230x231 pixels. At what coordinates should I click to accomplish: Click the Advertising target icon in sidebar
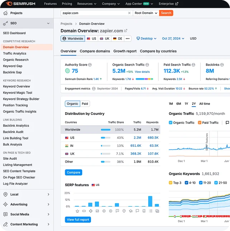coord(5,204)
